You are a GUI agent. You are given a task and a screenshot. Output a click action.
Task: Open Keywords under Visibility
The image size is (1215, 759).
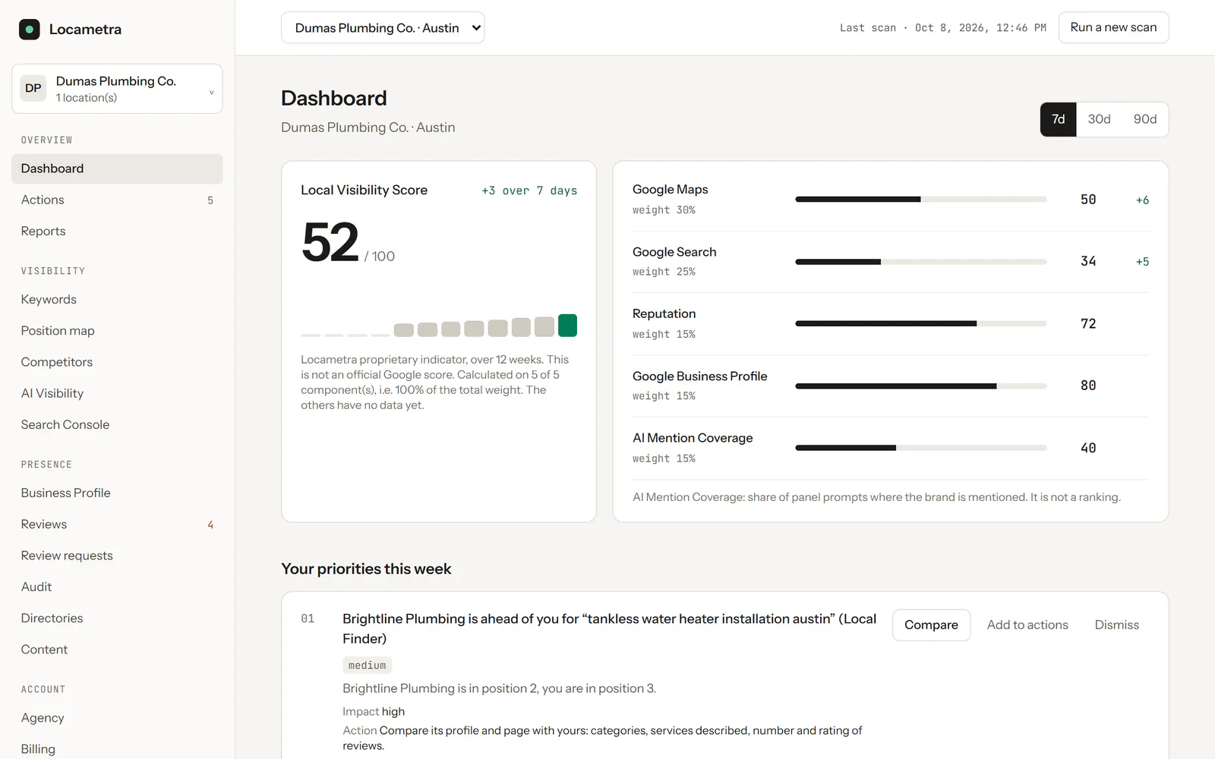(117, 300)
